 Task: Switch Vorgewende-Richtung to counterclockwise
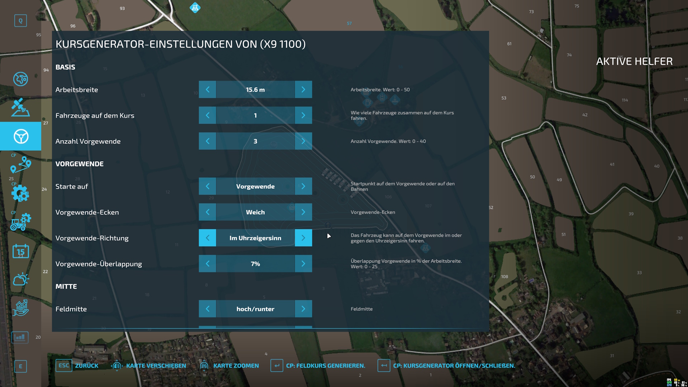coord(303,238)
